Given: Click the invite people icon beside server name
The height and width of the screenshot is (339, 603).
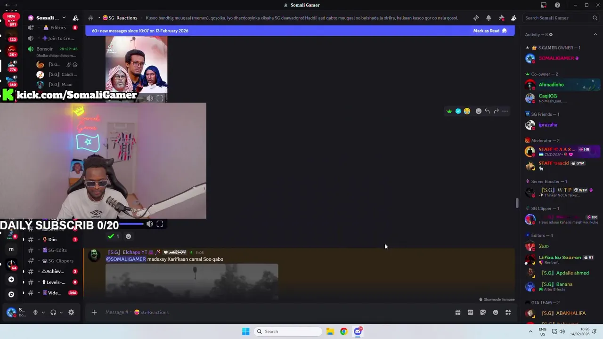Looking at the screenshot, I should click(75, 18).
